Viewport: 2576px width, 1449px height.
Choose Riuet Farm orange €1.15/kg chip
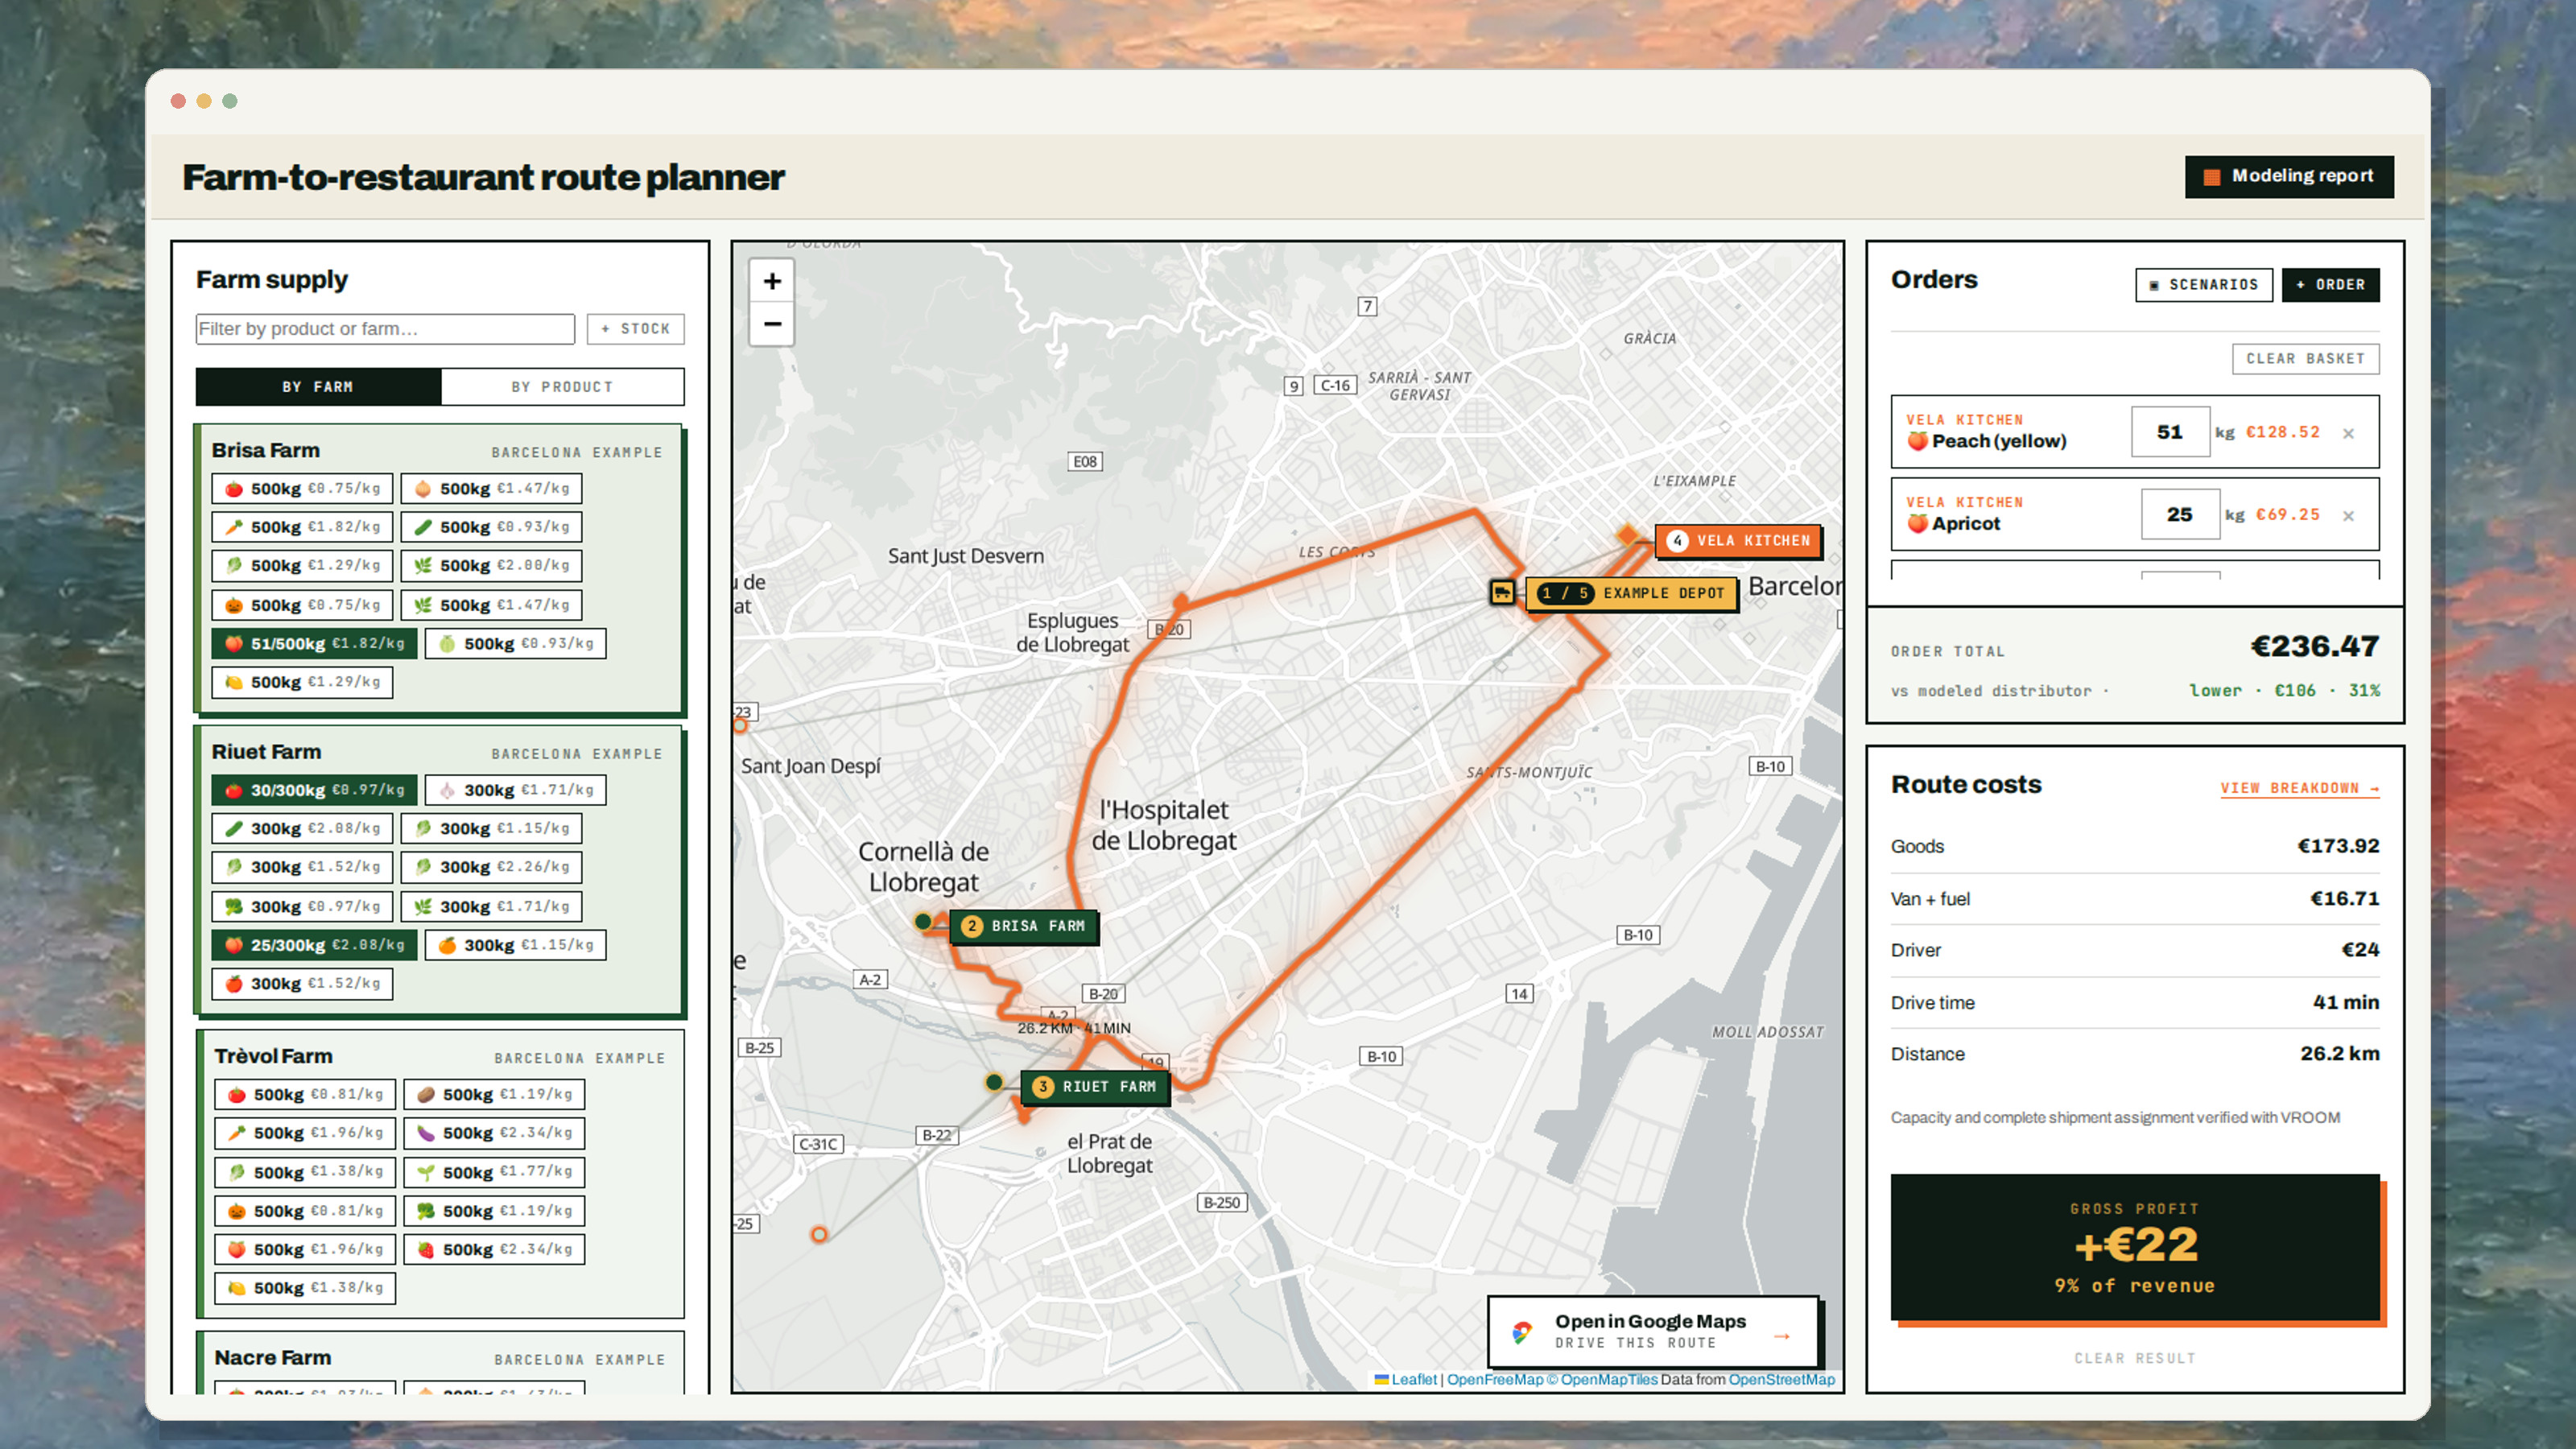515,945
